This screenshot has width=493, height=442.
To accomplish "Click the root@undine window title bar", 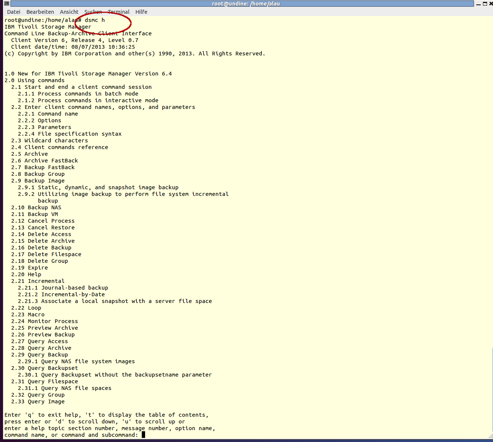I will [x=246, y=4].
